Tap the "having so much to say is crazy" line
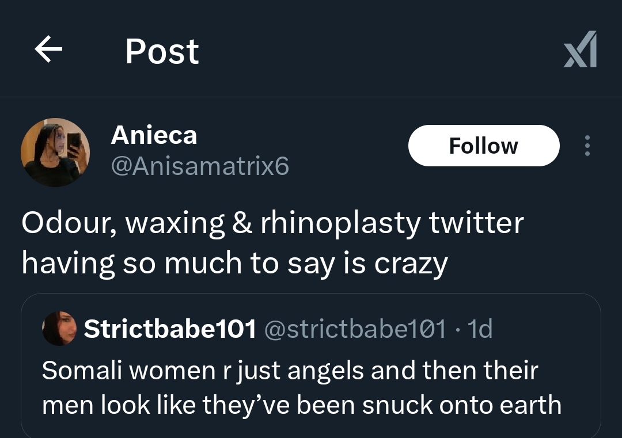 (234, 262)
